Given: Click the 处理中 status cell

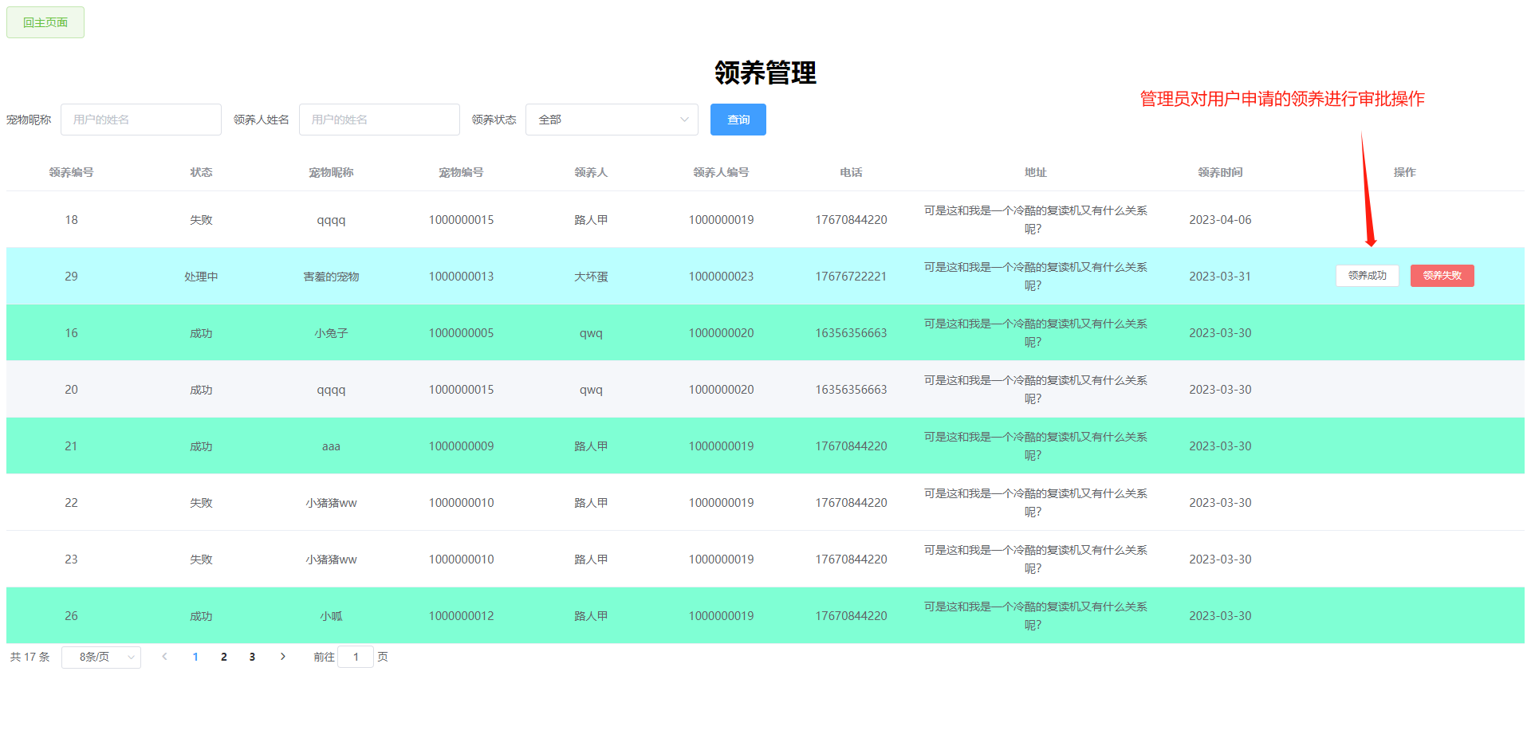Looking at the screenshot, I should [x=201, y=277].
